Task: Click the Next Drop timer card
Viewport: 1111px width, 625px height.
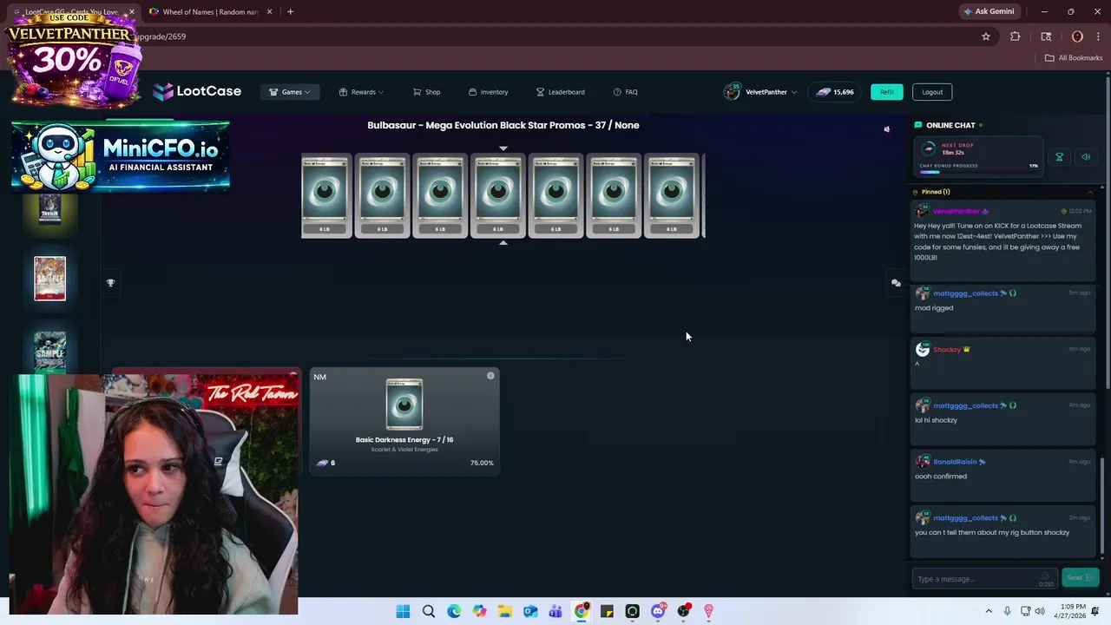Action: [979, 157]
